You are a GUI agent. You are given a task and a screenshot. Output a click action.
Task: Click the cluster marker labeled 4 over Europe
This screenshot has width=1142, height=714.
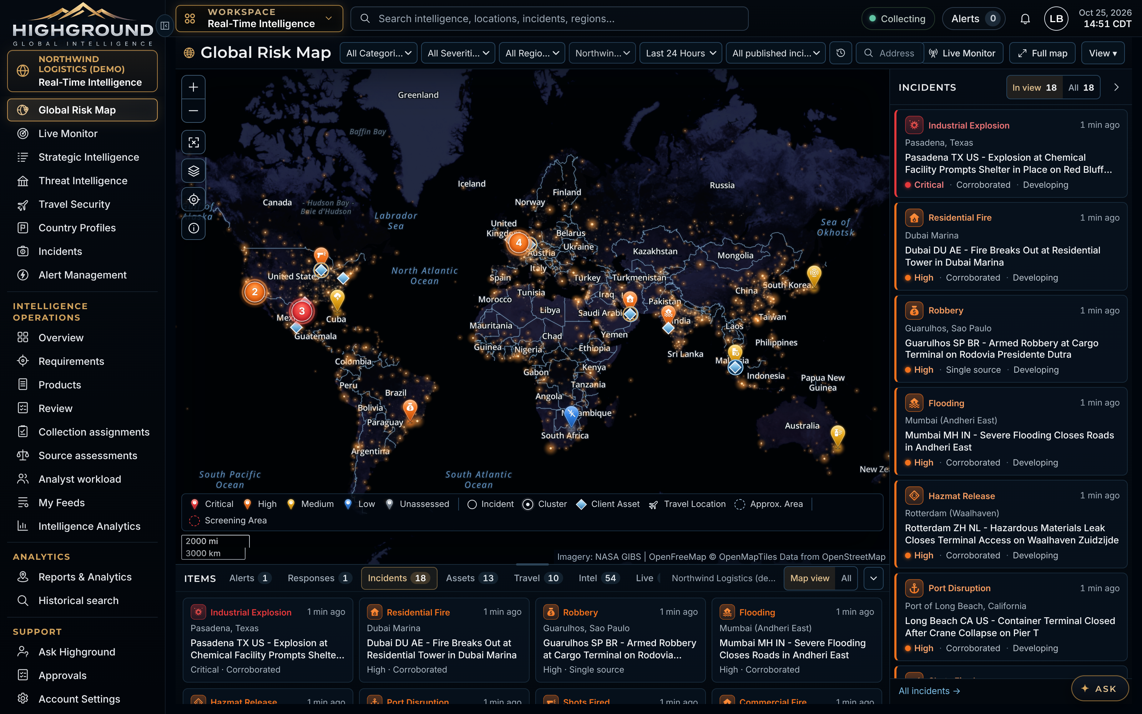[519, 242]
